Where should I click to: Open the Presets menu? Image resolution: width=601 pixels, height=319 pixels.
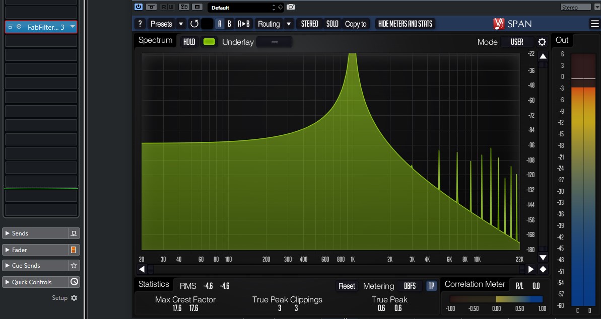(x=161, y=24)
